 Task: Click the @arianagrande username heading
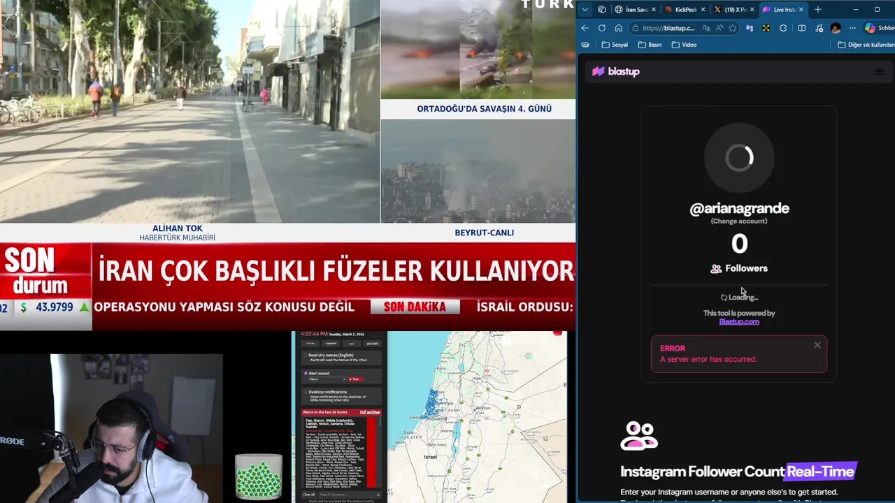pos(739,208)
